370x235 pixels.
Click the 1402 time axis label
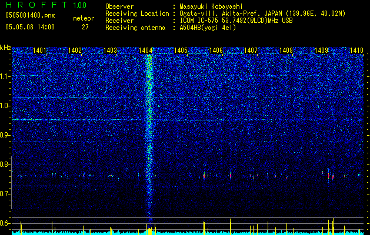(x=75, y=50)
